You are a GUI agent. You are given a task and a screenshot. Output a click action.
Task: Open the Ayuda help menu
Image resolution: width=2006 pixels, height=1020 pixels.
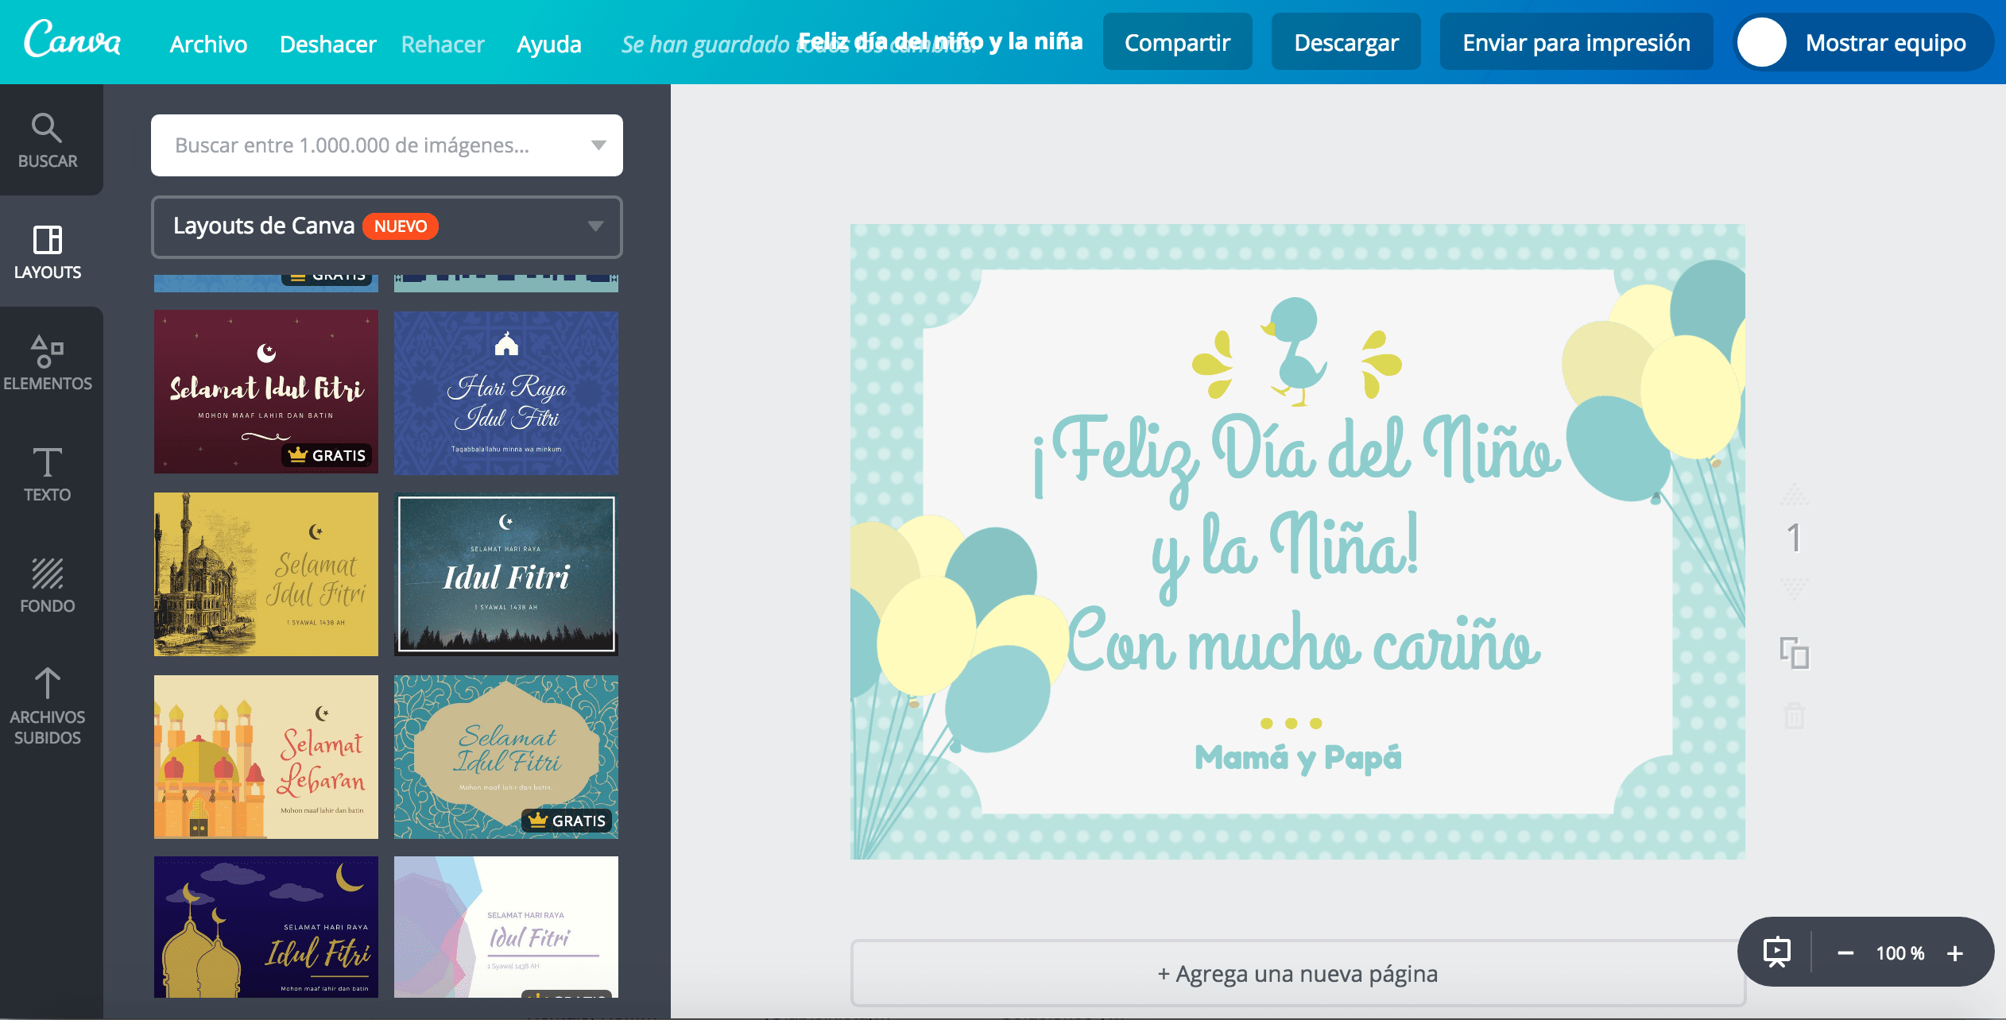549,44
